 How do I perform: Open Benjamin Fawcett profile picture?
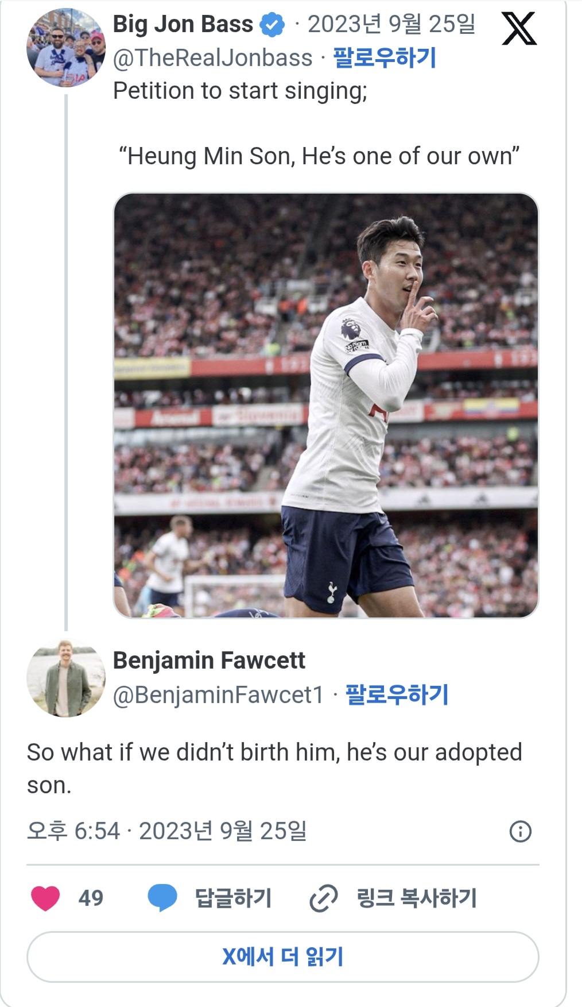tap(66, 678)
